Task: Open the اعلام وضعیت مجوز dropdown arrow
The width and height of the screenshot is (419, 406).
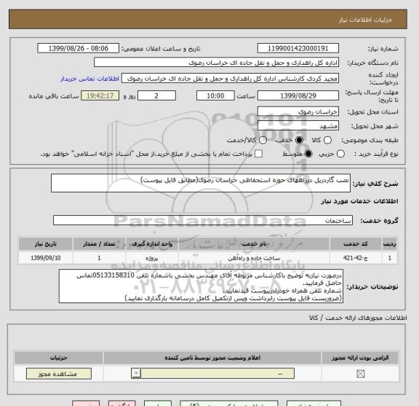Action: (136, 373)
